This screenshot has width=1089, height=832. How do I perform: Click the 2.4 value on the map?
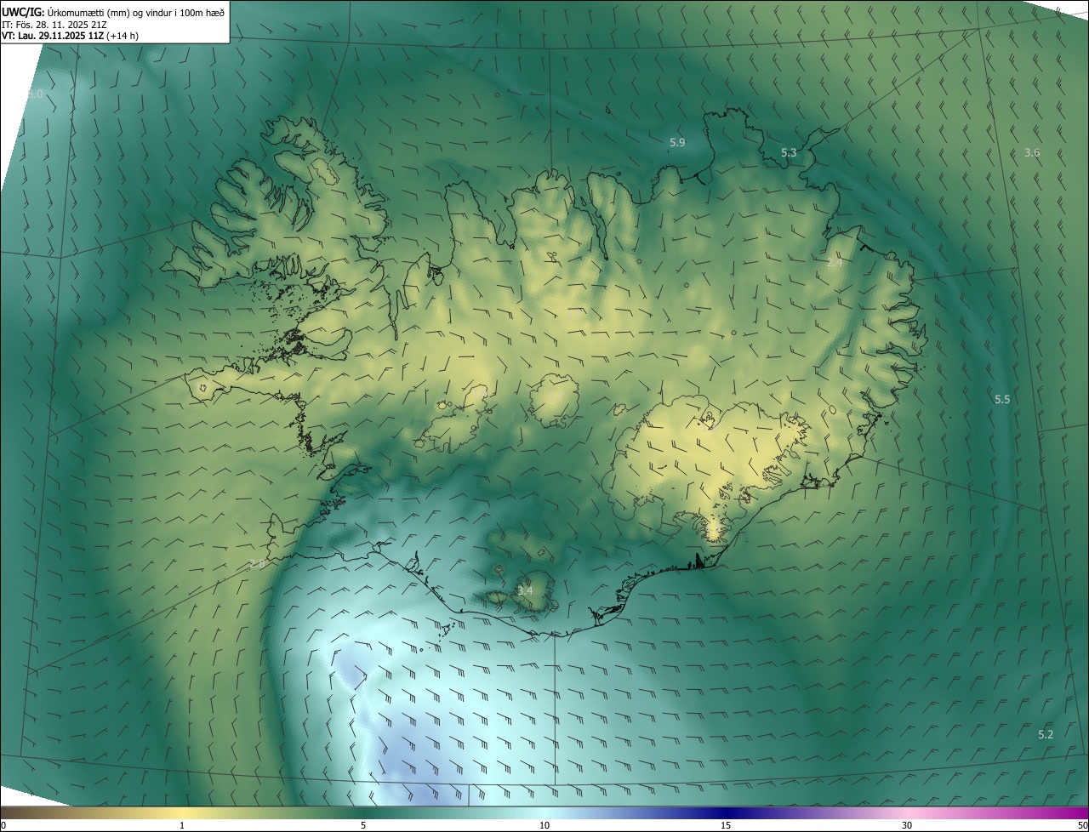tap(835, 263)
